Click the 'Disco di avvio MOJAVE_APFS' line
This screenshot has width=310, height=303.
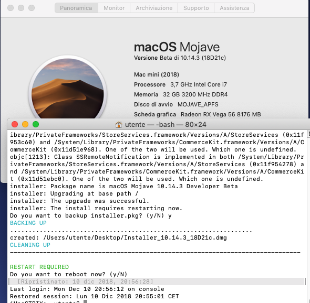176,104
